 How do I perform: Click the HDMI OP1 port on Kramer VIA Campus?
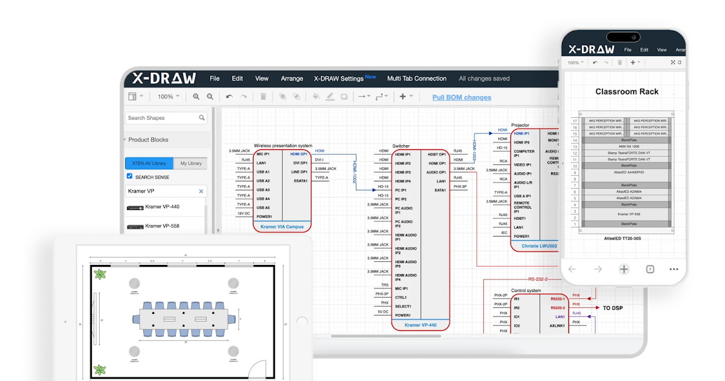tap(299, 154)
